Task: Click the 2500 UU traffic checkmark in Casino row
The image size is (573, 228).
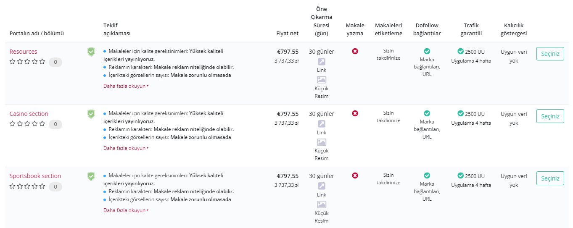Action: coord(460,113)
